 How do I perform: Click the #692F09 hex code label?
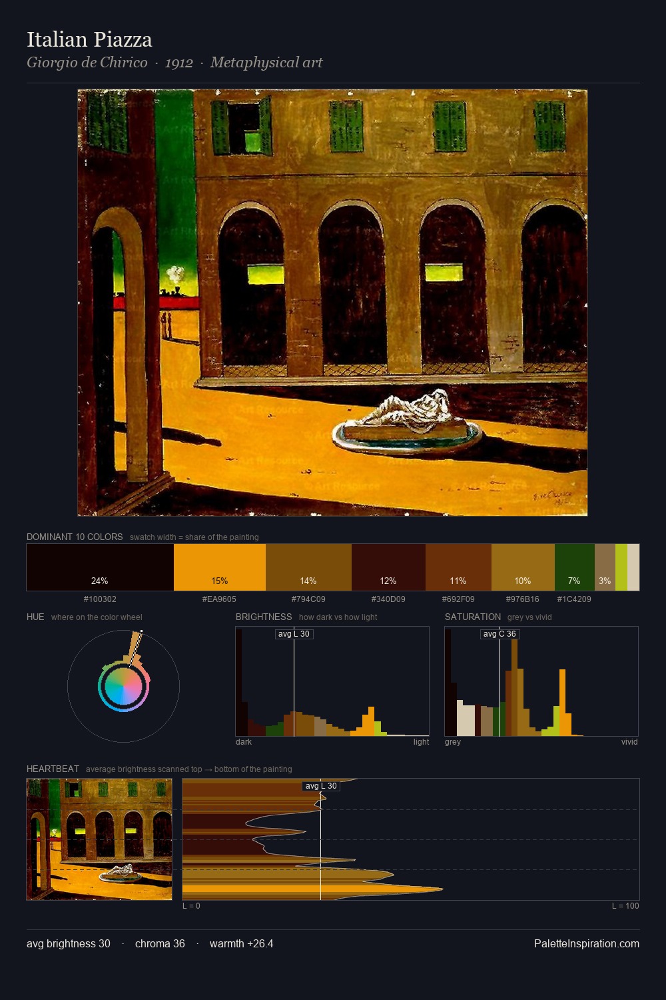[458, 599]
